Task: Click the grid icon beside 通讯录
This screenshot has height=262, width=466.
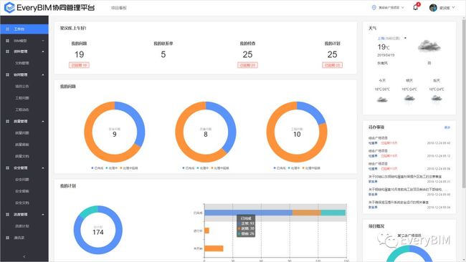Action: pos(7,238)
